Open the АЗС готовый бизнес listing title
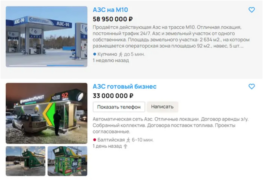 (125, 87)
